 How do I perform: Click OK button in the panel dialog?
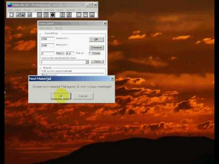pos(96,39)
